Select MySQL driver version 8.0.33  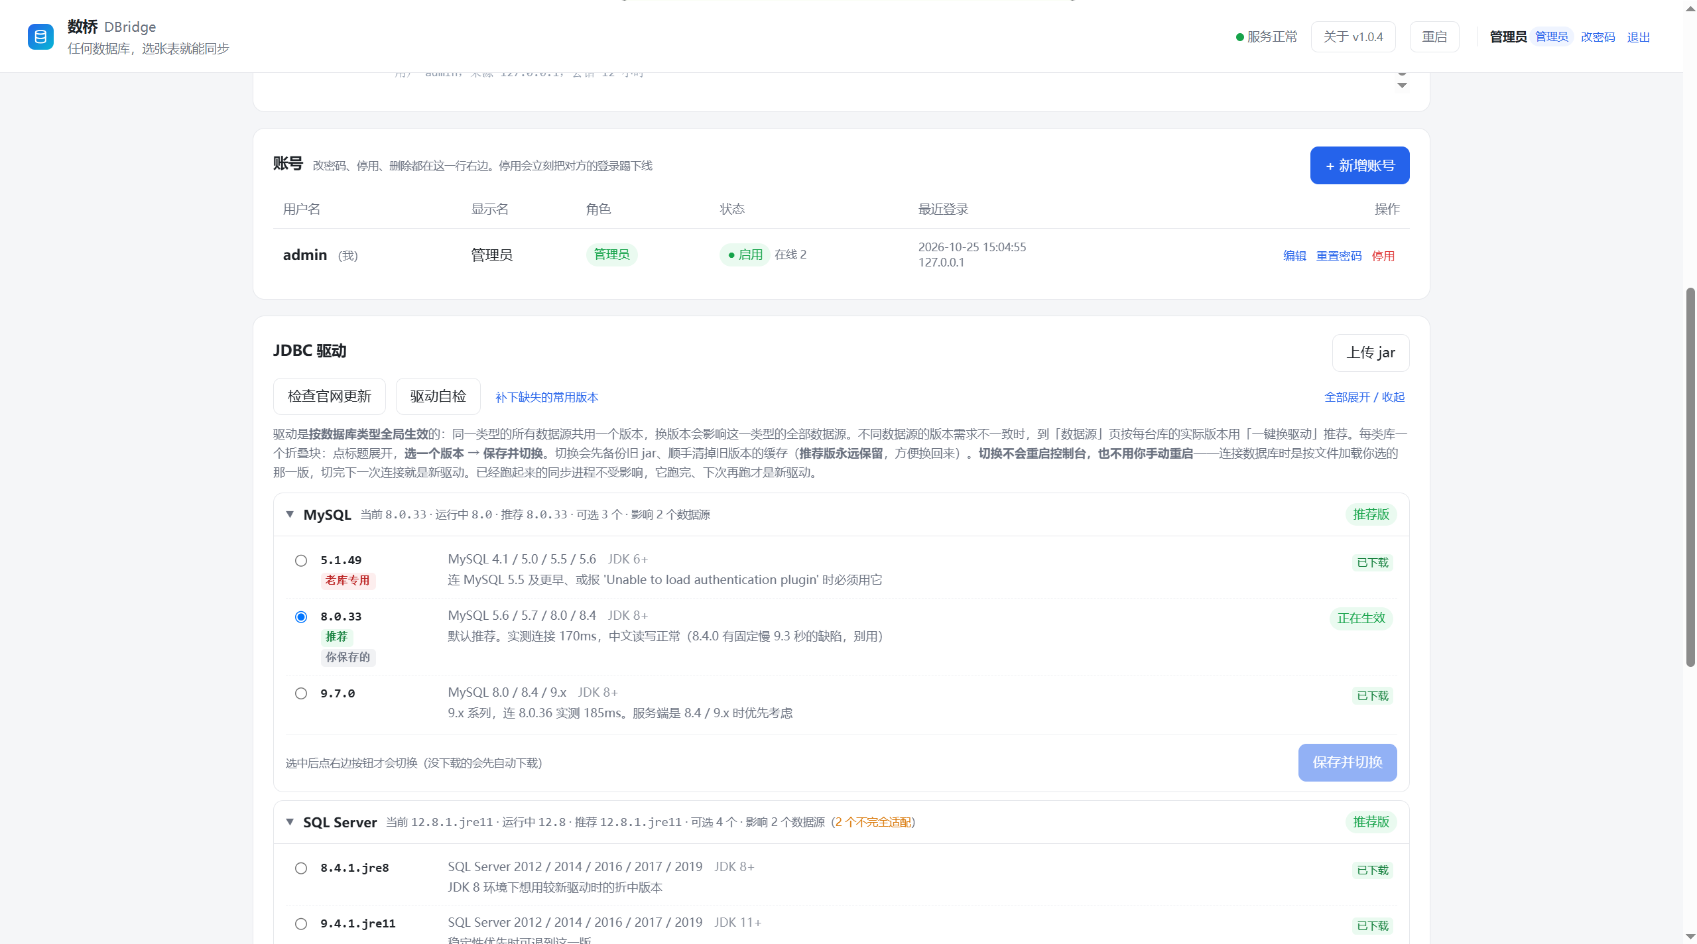tap(301, 617)
